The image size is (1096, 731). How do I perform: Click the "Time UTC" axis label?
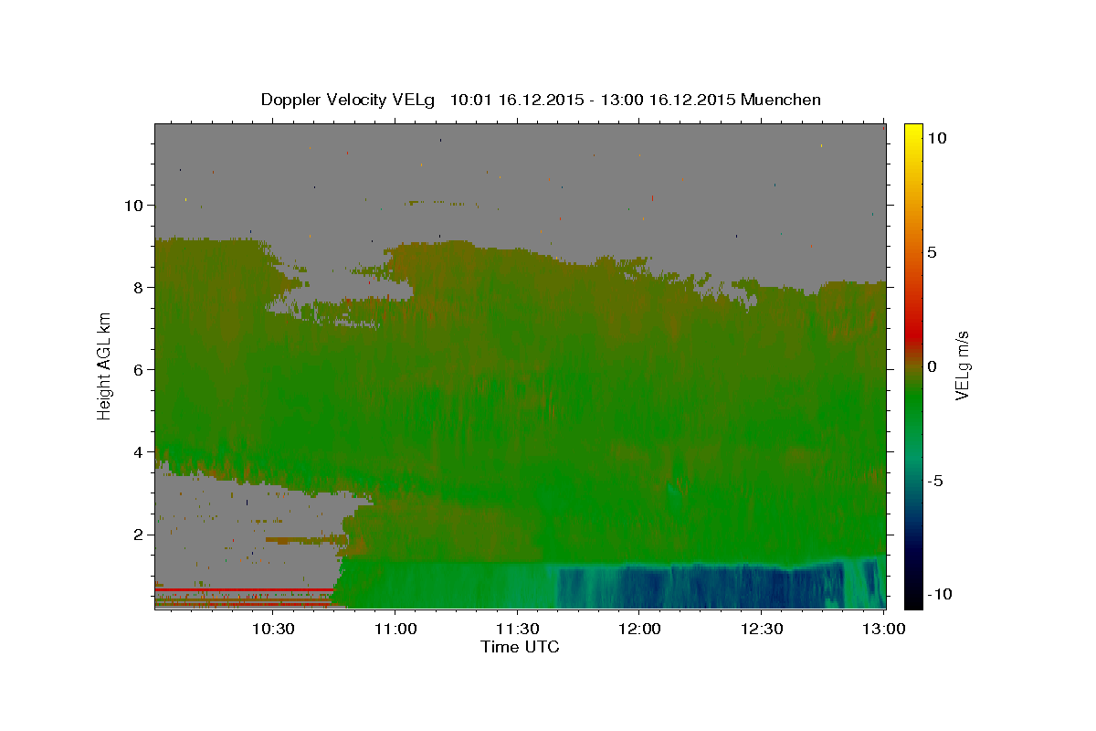pyautogui.click(x=520, y=647)
